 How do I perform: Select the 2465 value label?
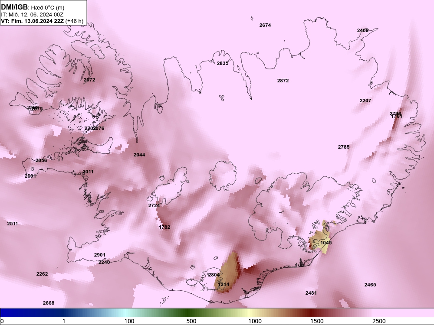pyautogui.click(x=370, y=285)
